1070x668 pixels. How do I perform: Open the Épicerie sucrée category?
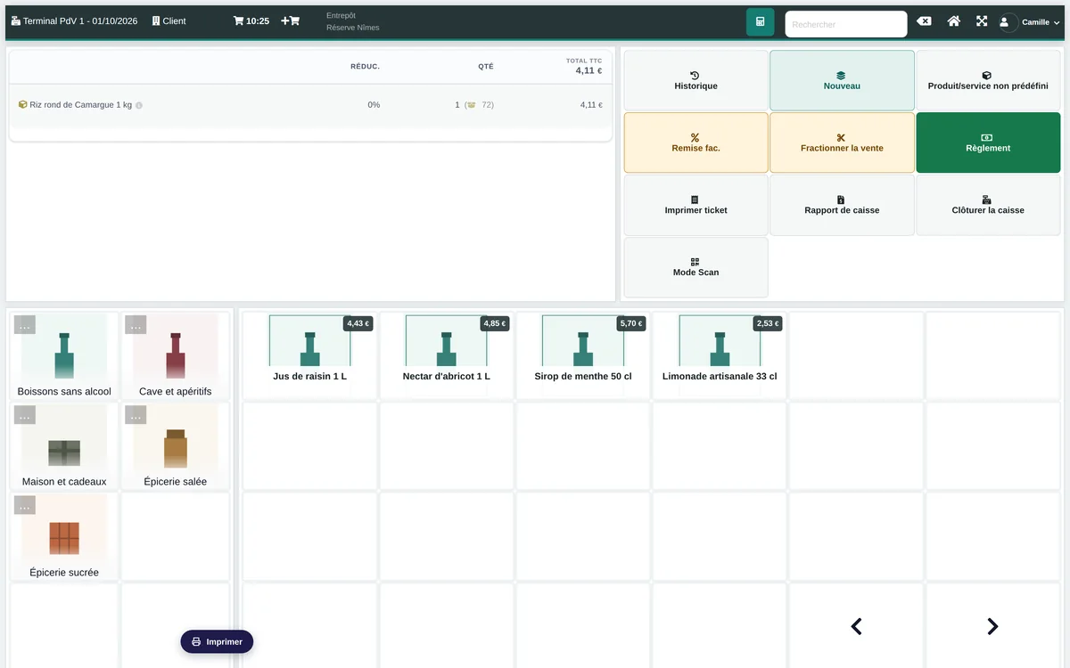click(x=64, y=538)
